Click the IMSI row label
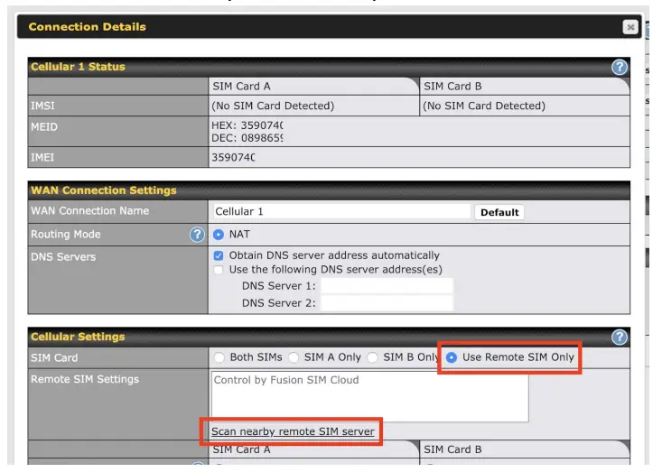 point(42,106)
